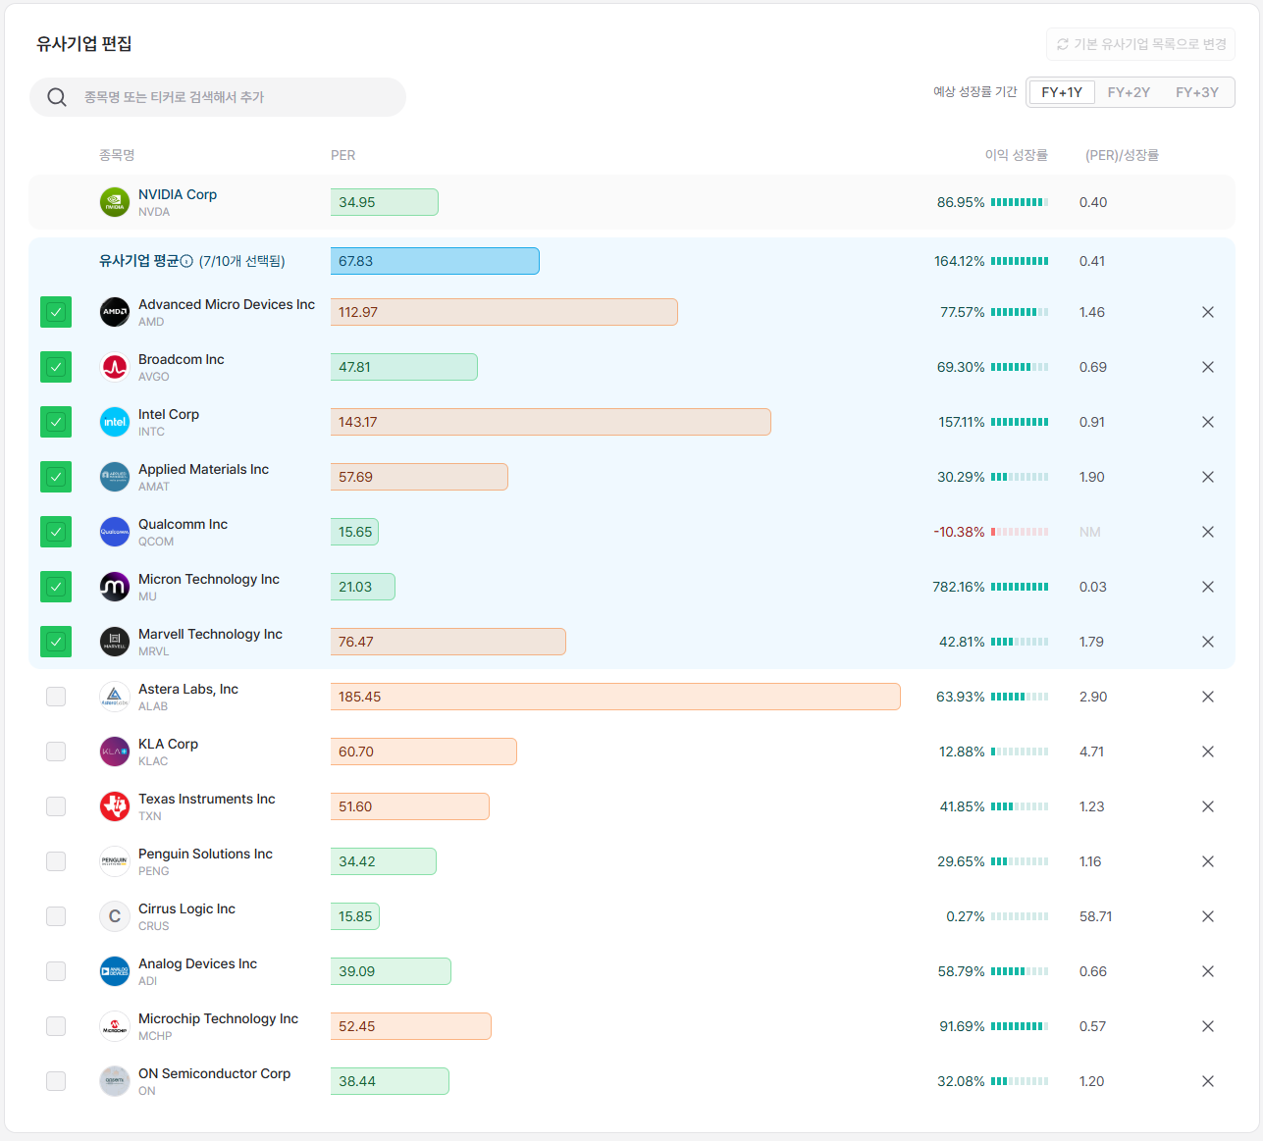Click the info icon beside 유사기업 평균
Screen dimensions: 1263x1141
click(x=186, y=261)
